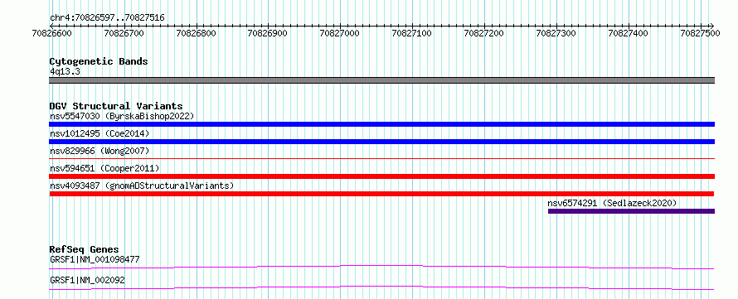Open GRSF1|NM_001098477 transcript label
The image size is (738, 299).
95,259
